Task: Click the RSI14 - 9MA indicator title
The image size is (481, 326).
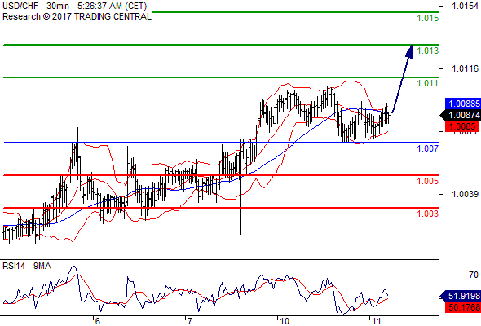Action: click(x=27, y=266)
